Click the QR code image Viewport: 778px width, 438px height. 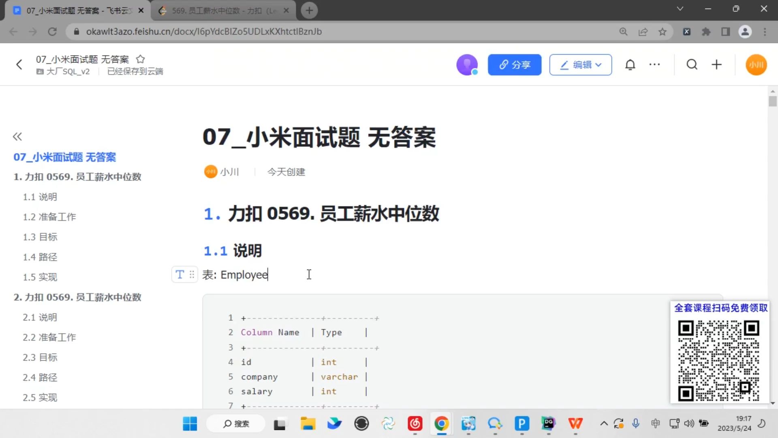718,360
